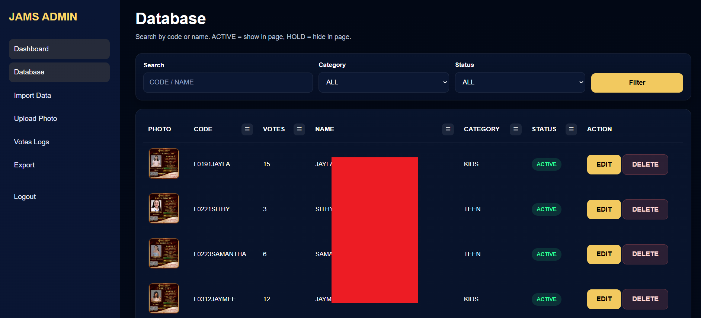The image size is (701, 318).
Task: Expand the Category filter dropdown
Action: pos(383,82)
